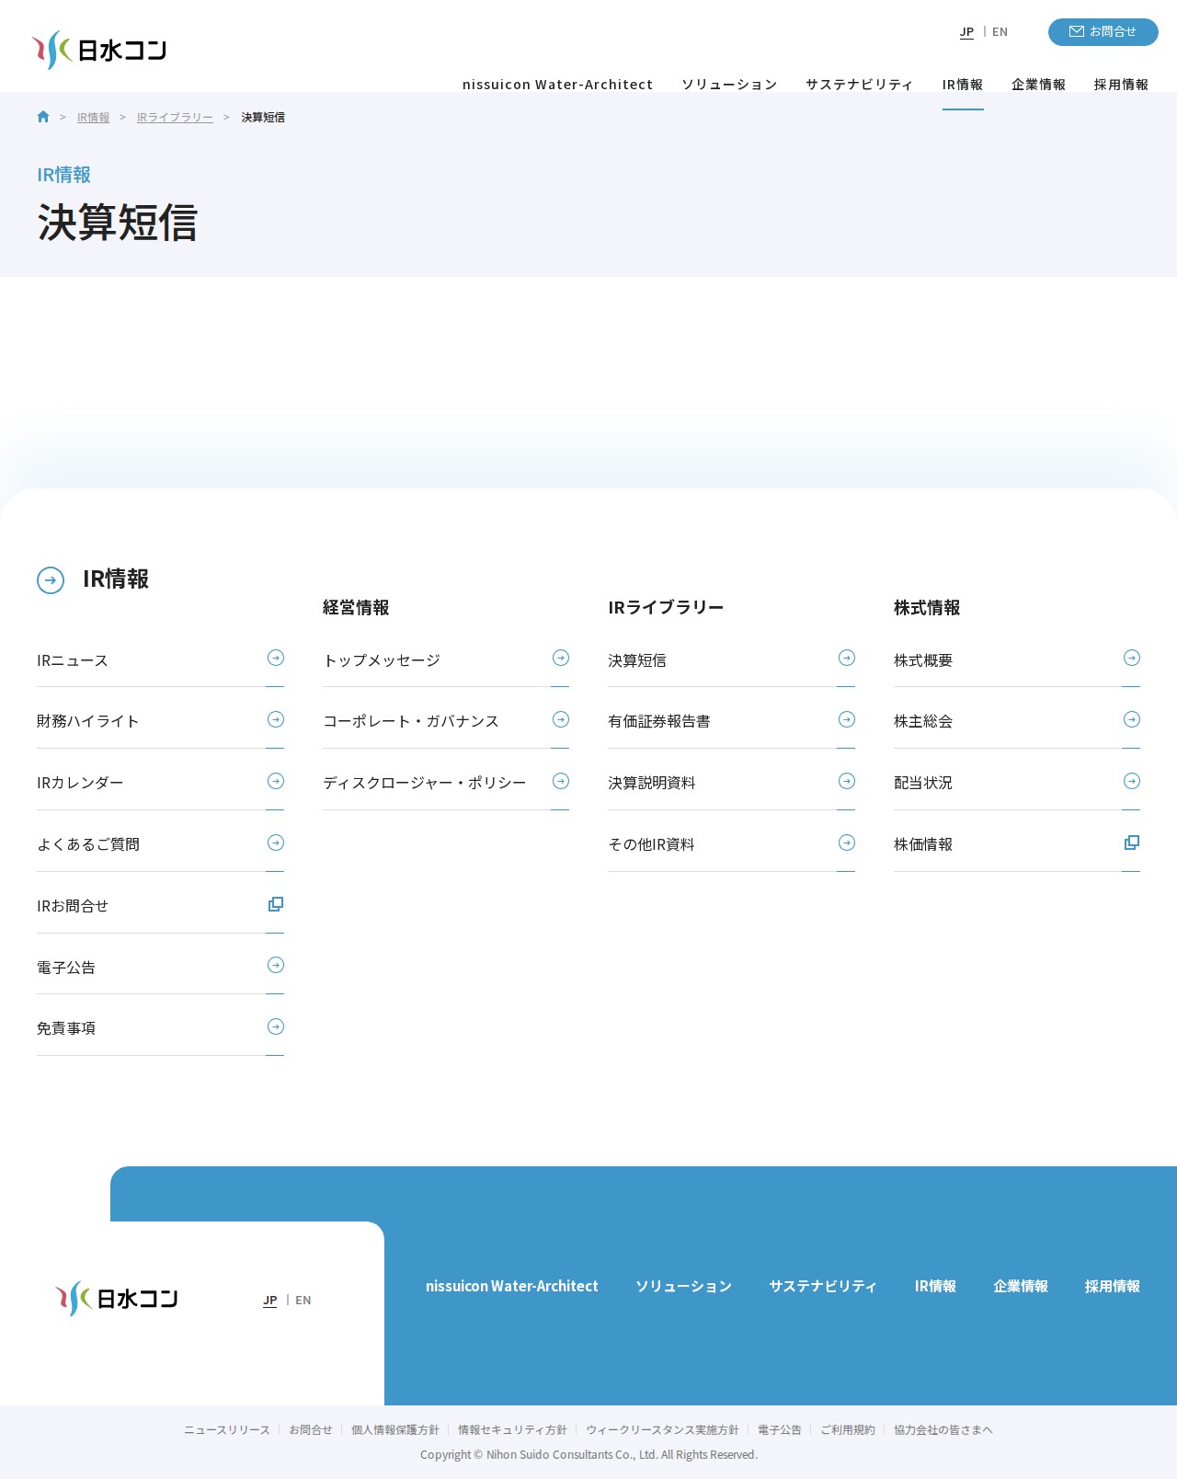The height and width of the screenshot is (1479, 1177).
Task: Open the 電子公告 footer link
Action: pos(780,1430)
